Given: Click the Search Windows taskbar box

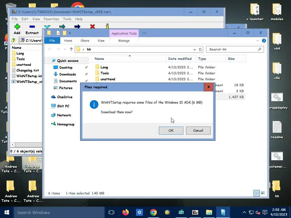Looking at the screenshot, I should [x=59, y=212].
